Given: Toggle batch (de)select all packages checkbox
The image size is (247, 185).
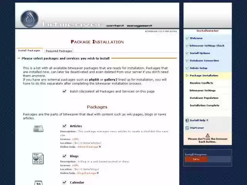Looking at the screenshot, I should pos(64,91).
